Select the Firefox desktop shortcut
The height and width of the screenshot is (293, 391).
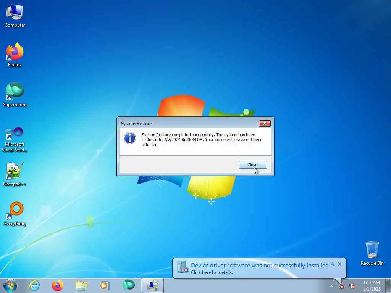pyautogui.click(x=15, y=55)
